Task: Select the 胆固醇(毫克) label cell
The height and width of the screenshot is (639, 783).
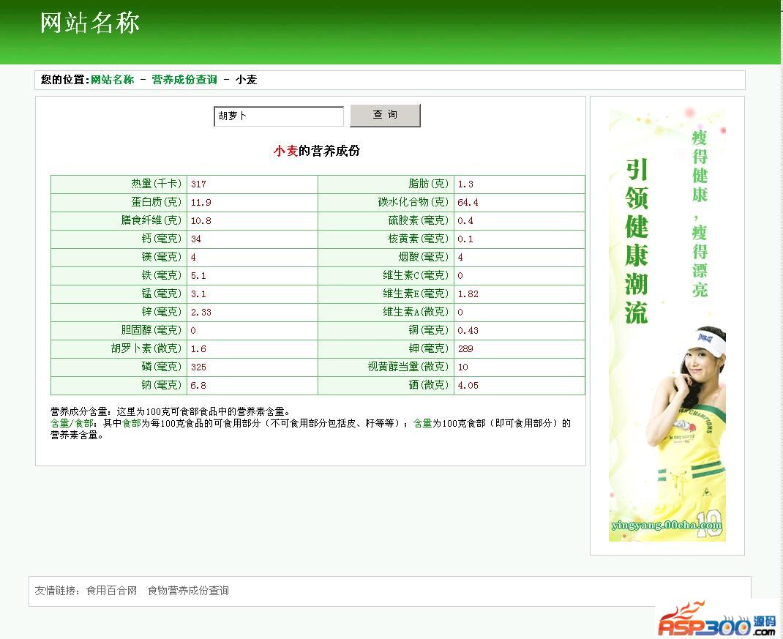Action: 119,330
